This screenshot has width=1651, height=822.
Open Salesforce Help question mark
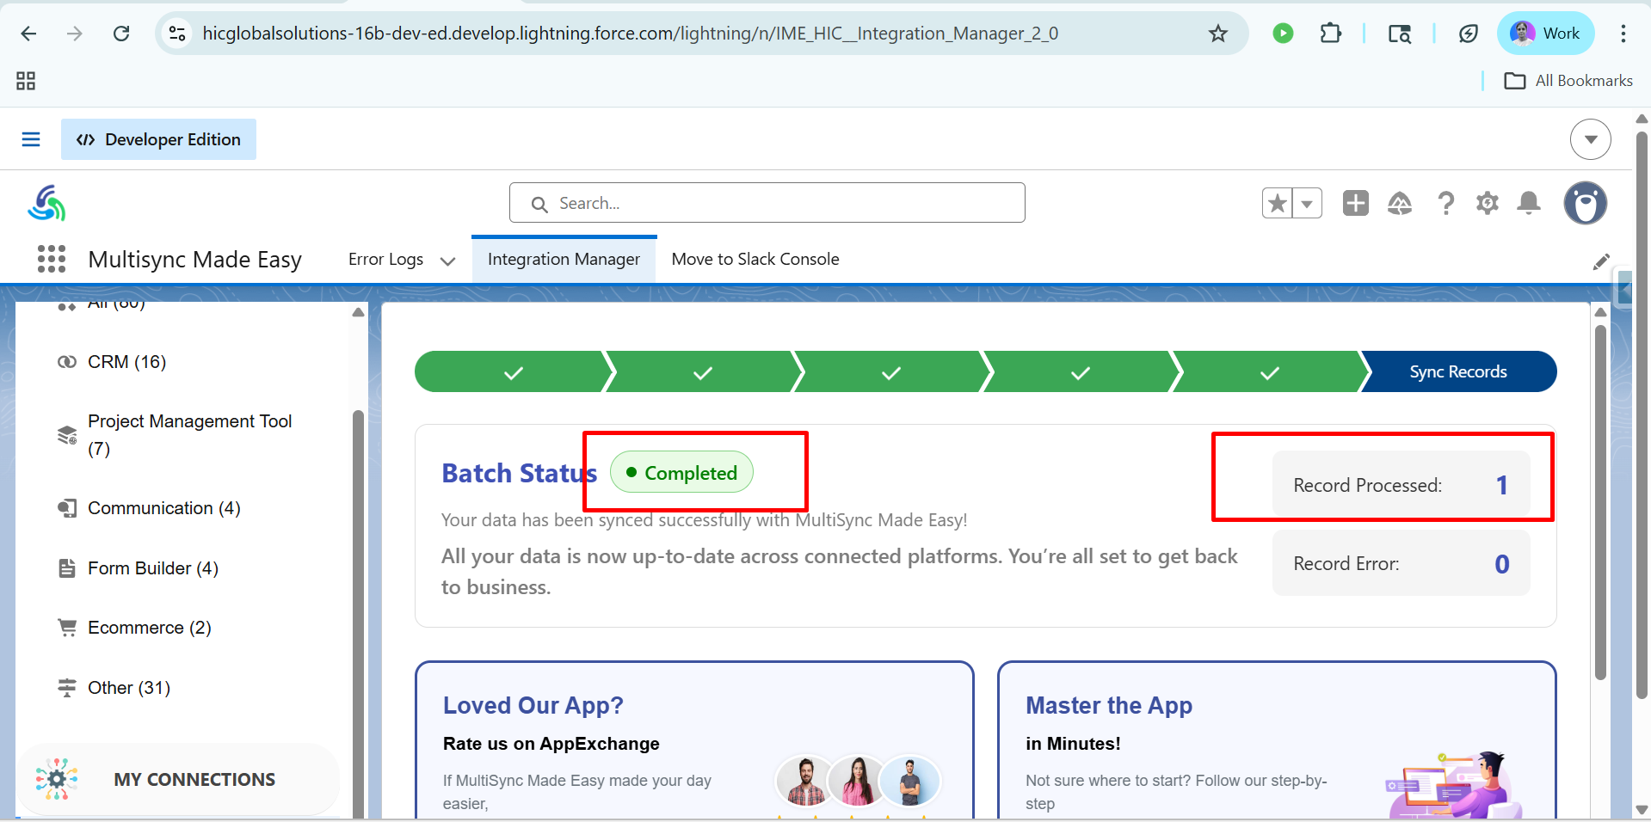[x=1446, y=203]
